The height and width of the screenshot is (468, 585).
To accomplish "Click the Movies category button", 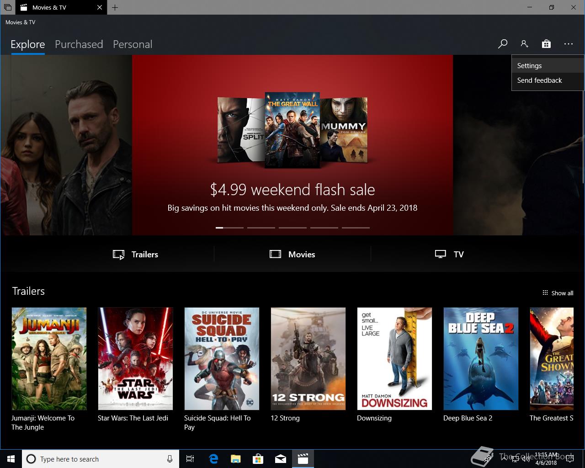I will [x=292, y=255].
